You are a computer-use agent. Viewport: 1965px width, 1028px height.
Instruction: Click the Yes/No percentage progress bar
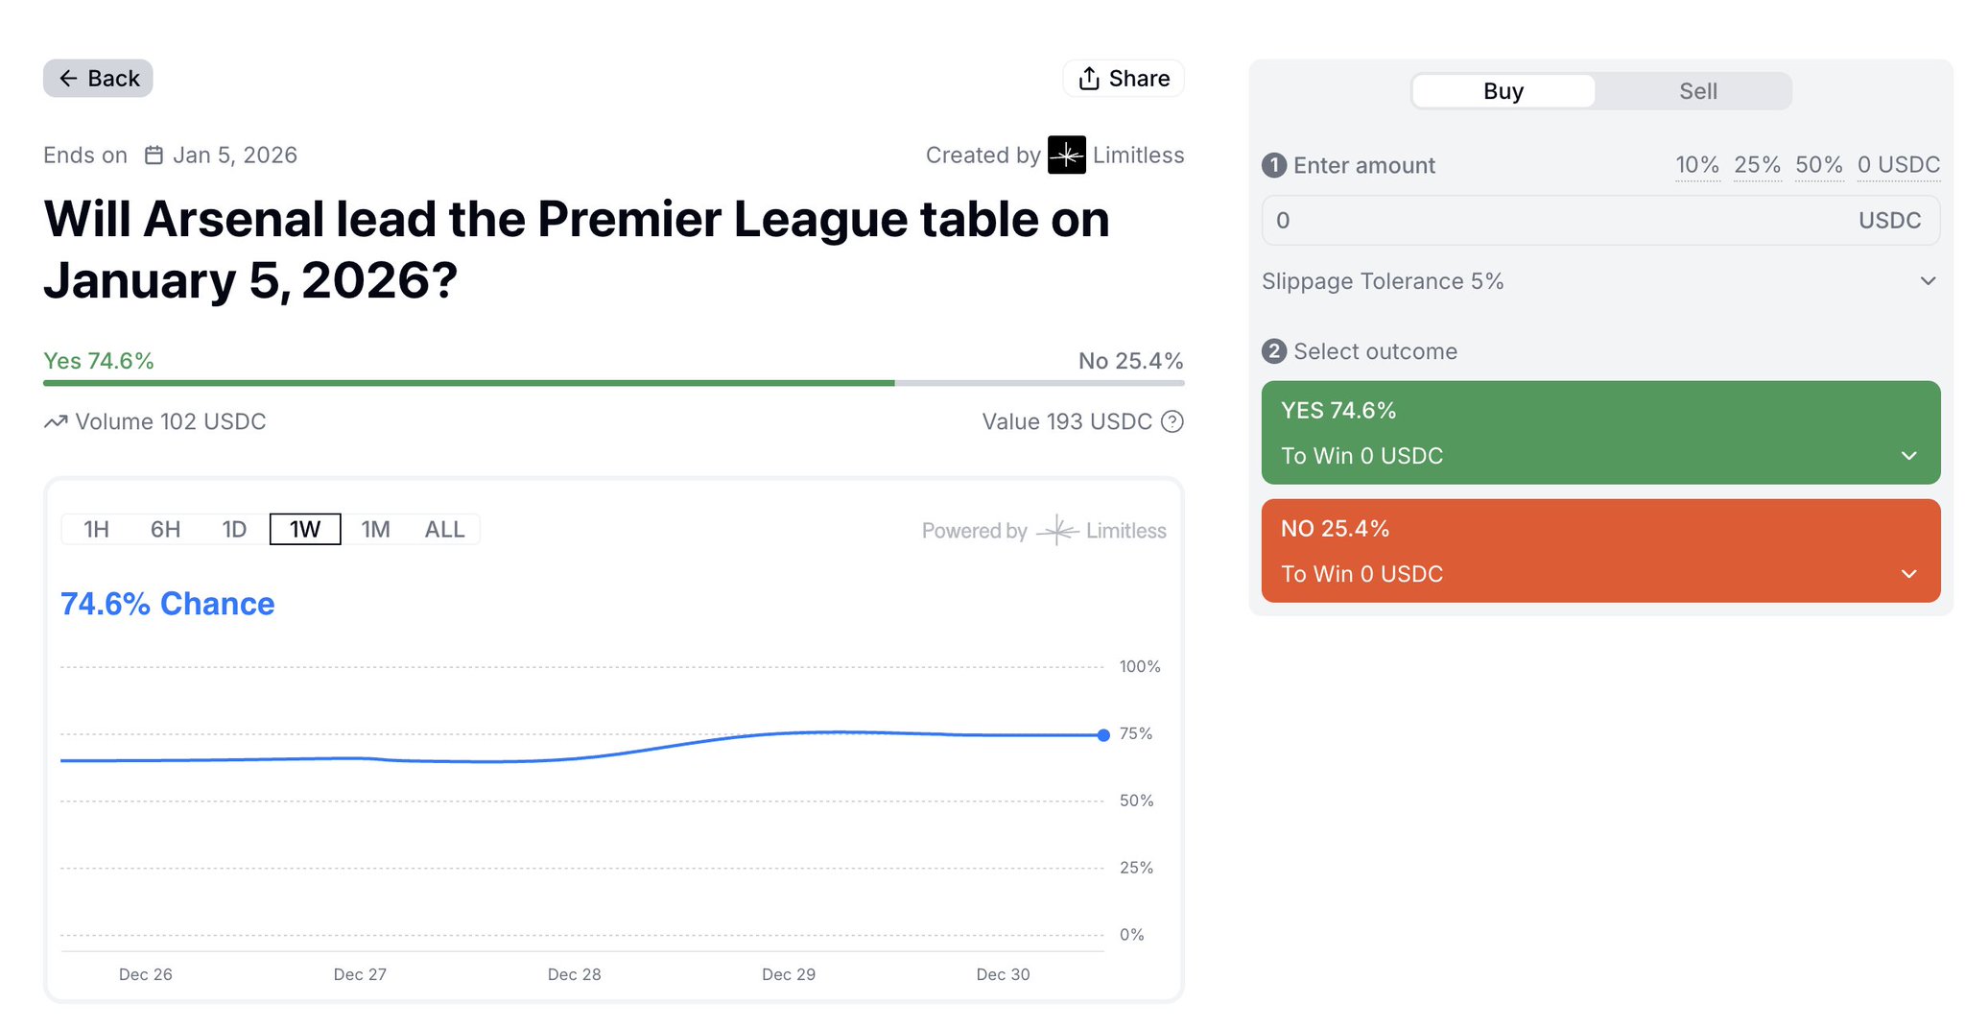[x=613, y=383]
